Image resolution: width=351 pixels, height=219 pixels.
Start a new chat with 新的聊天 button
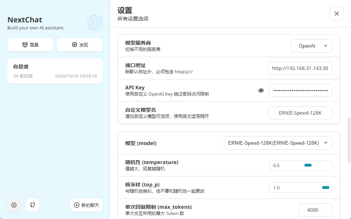pyautogui.click(x=86, y=205)
